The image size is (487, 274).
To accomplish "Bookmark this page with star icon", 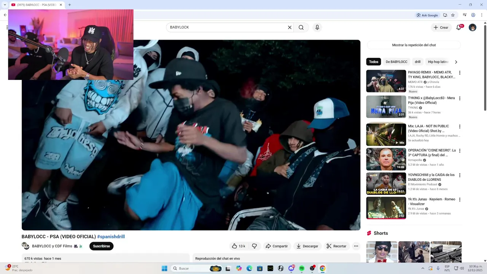I will tap(453, 15).
